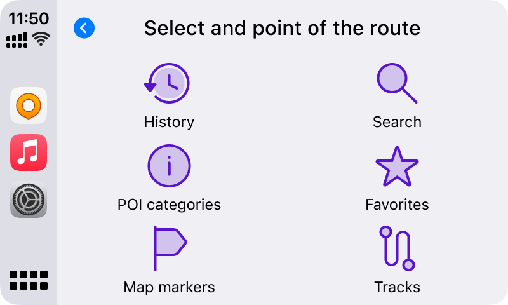Tap the Search magnifying glass icon
This screenshot has width=508, height=305.
tap(397, 83)
